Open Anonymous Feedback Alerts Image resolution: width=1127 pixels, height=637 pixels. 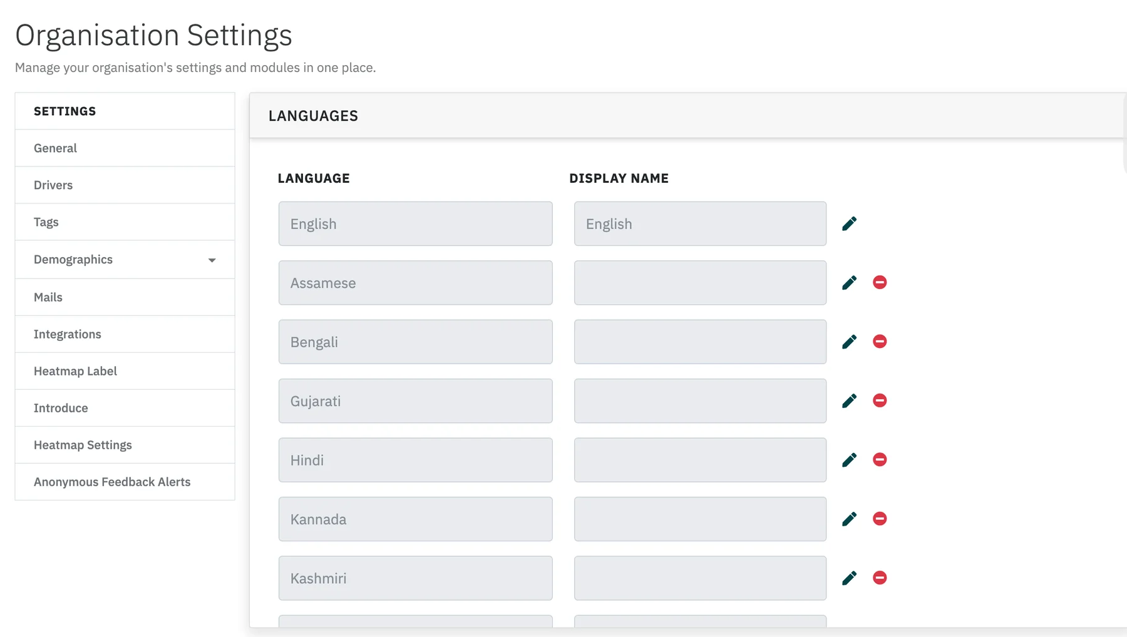click(125, 482)
